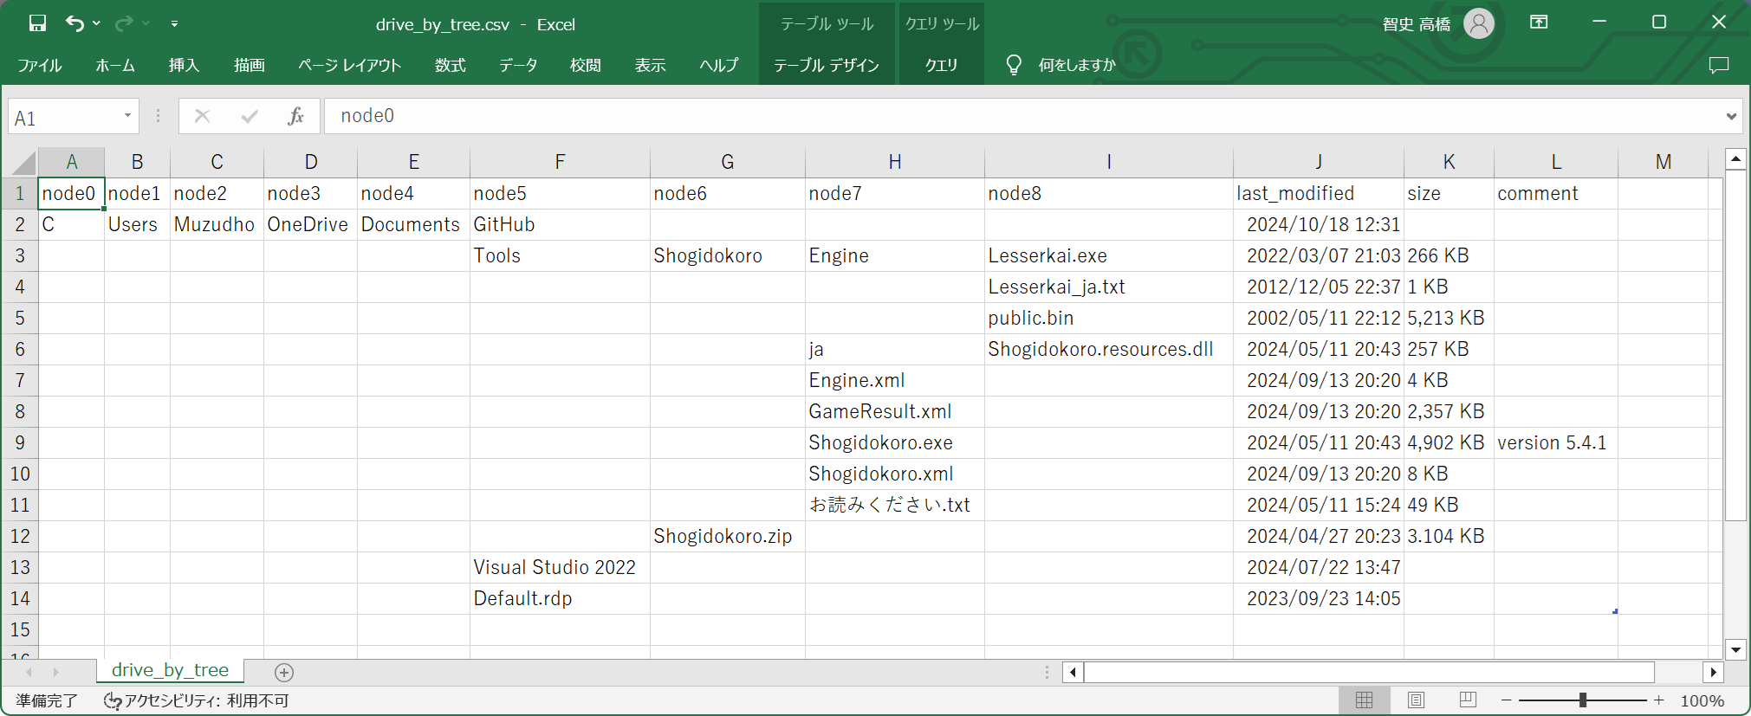Viewport: 1751px width, 716px height.
Task: Click cell containing Visual Studio 2022
Action: (x=560, y=567)
